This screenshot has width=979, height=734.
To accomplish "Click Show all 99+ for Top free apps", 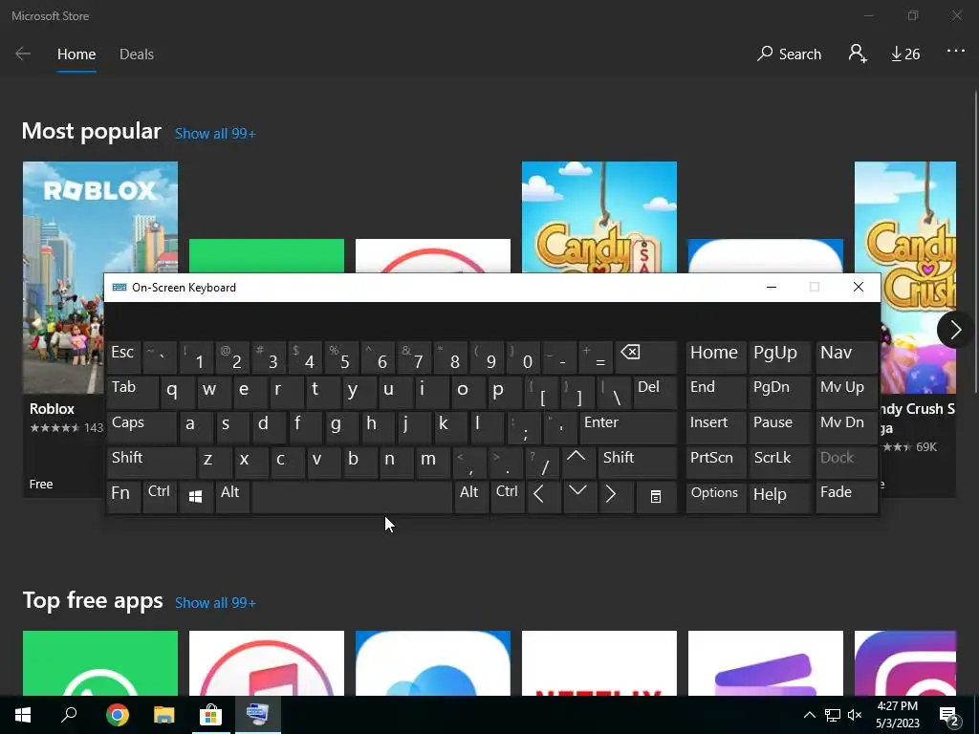I will [215, 603].
